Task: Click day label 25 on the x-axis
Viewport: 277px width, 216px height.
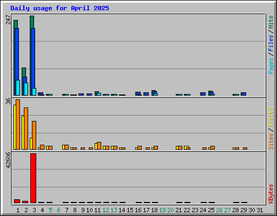Action: coord(211,210)
